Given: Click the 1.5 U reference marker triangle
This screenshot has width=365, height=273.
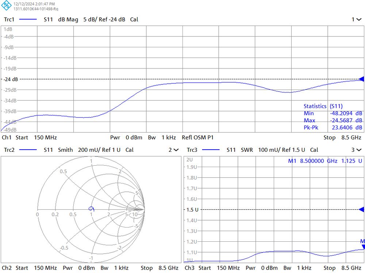Looking at the screenshot, I should click(x=361, y=209).
